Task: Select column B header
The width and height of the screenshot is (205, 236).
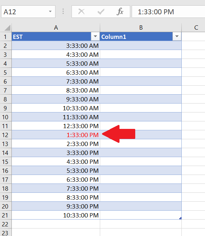Action: pyautogui.click(x=141, y=28)
